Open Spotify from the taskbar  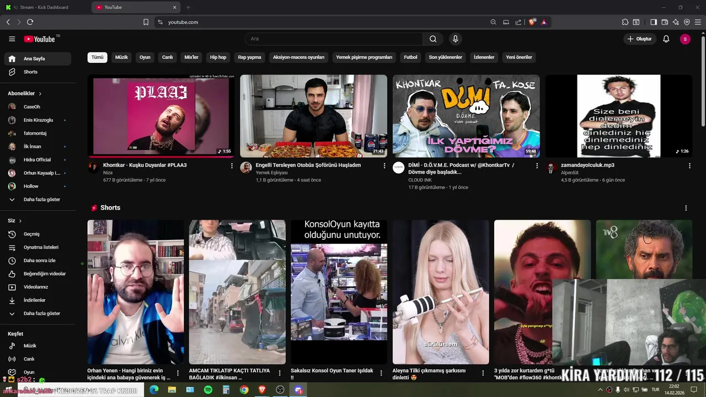coord(208,390)
